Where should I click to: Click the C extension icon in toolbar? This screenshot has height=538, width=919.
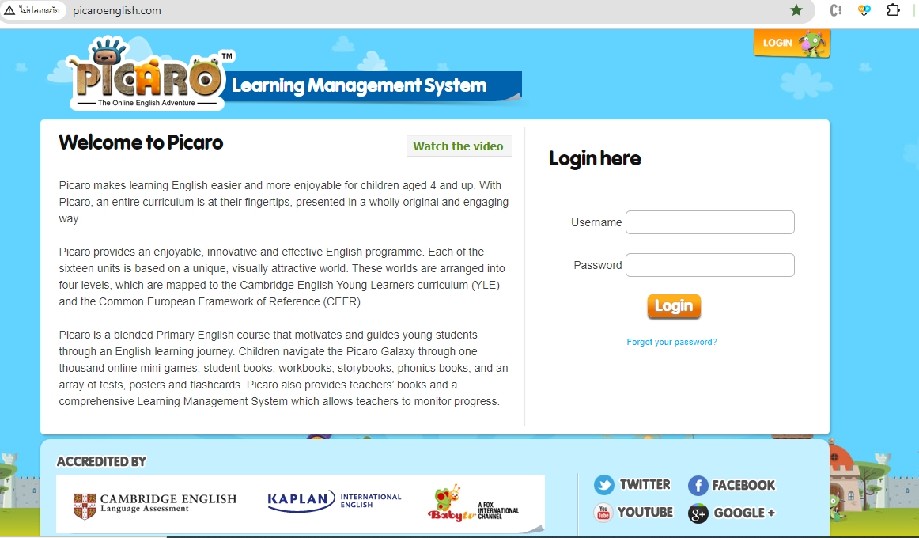coord(836,10)
